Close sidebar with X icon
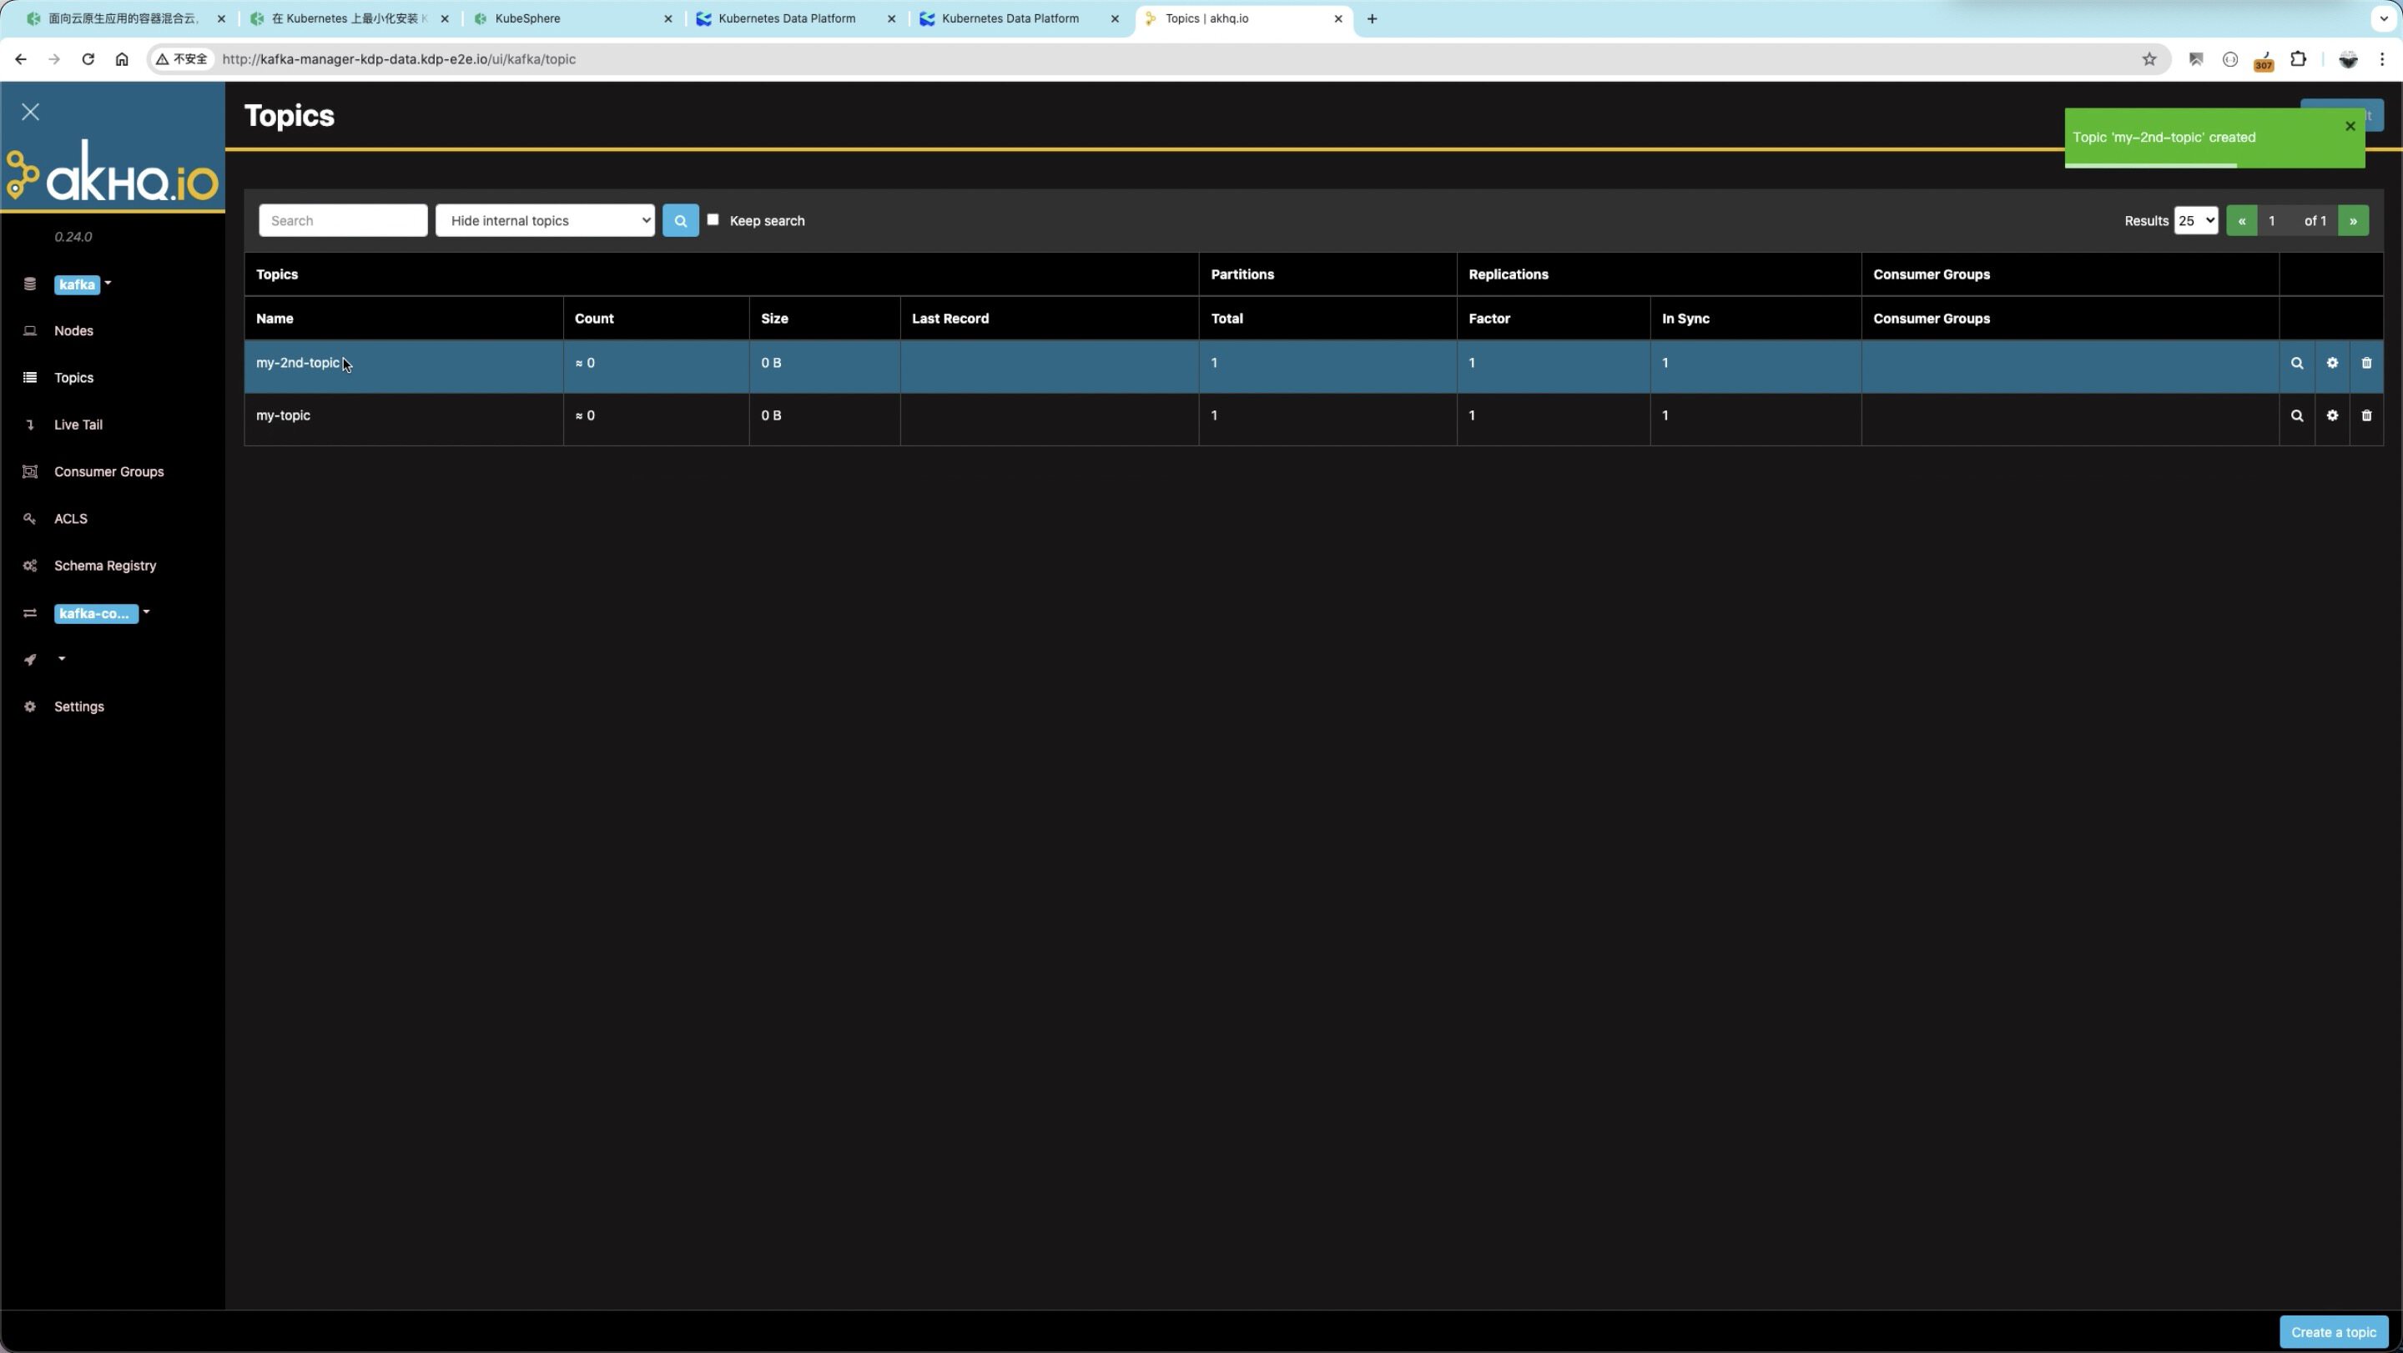 coord(31,112)
